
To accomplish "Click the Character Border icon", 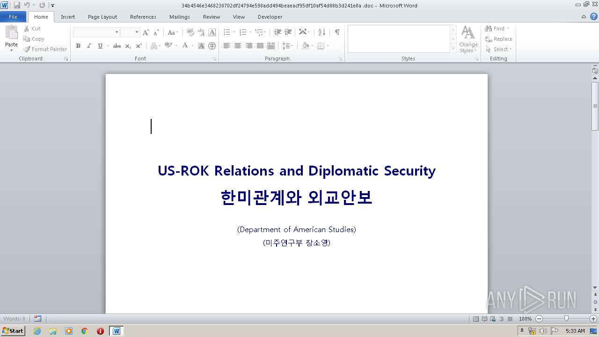I will (212, 32).
